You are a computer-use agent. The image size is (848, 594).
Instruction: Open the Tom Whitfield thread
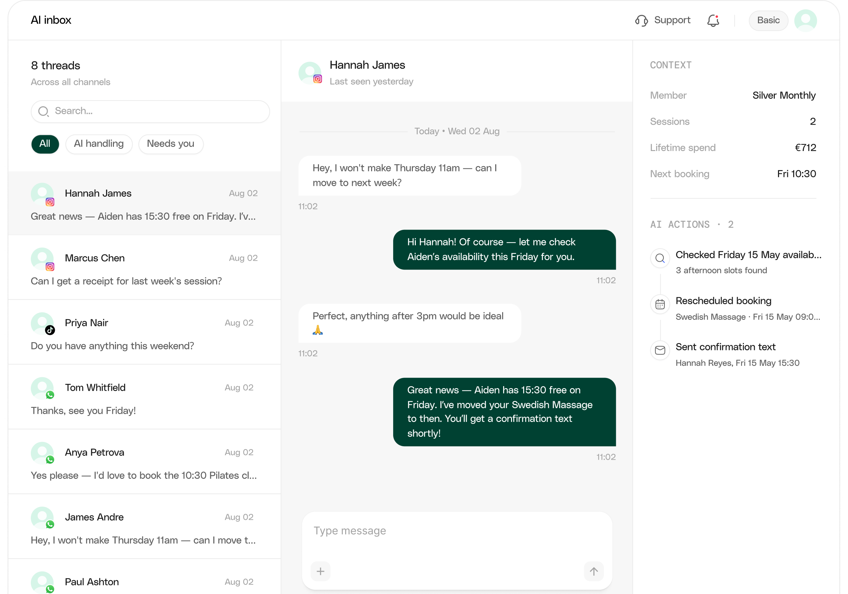145,397
